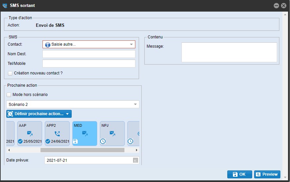Expand the Contact dropdown list
The height and width of the screenshot is (182, 290).
click(131, 44)
